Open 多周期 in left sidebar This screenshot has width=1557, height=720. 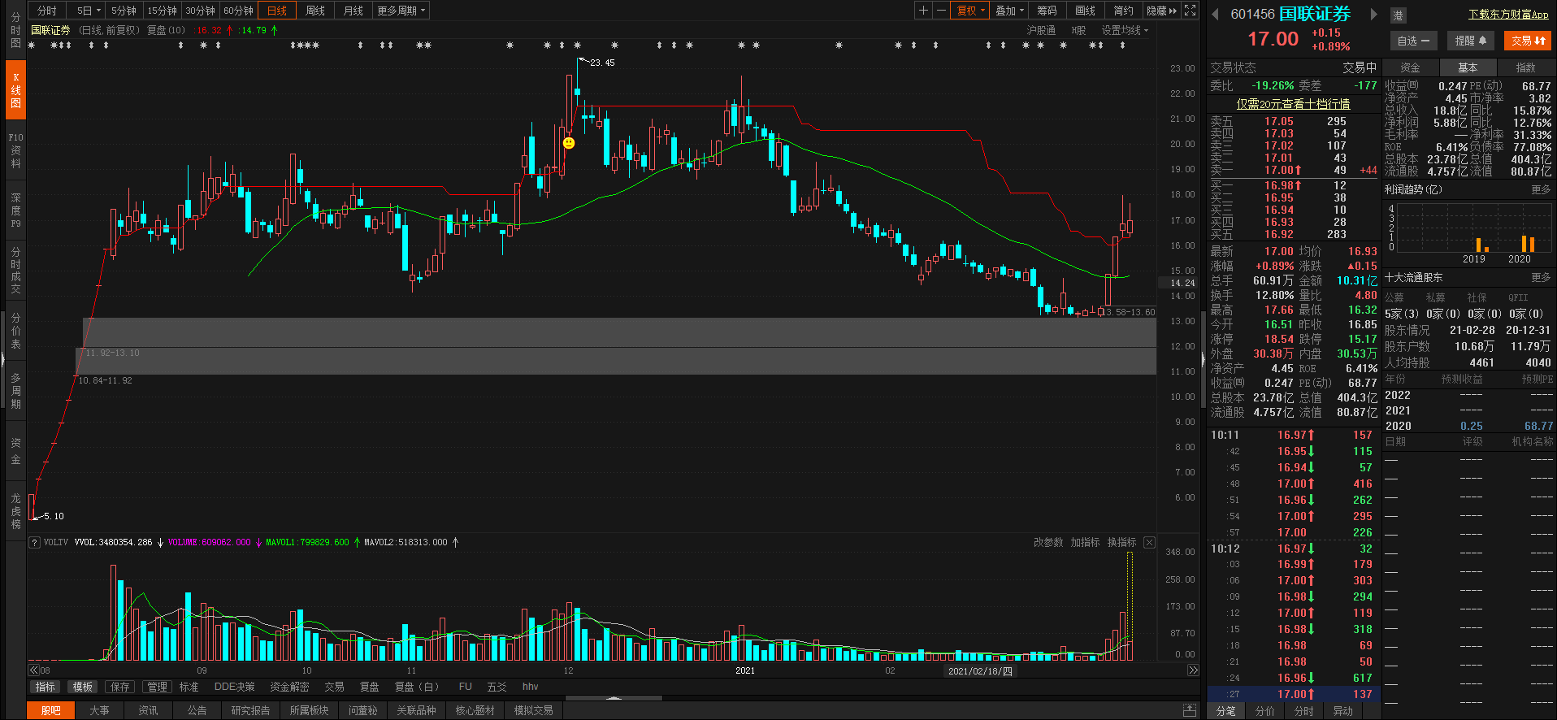pyautogui.click(x=15, y=391)
